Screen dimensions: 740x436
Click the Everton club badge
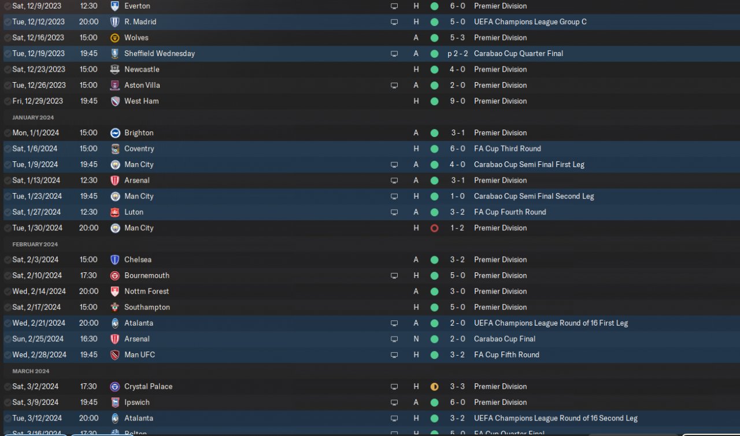(x=115, y=6)
